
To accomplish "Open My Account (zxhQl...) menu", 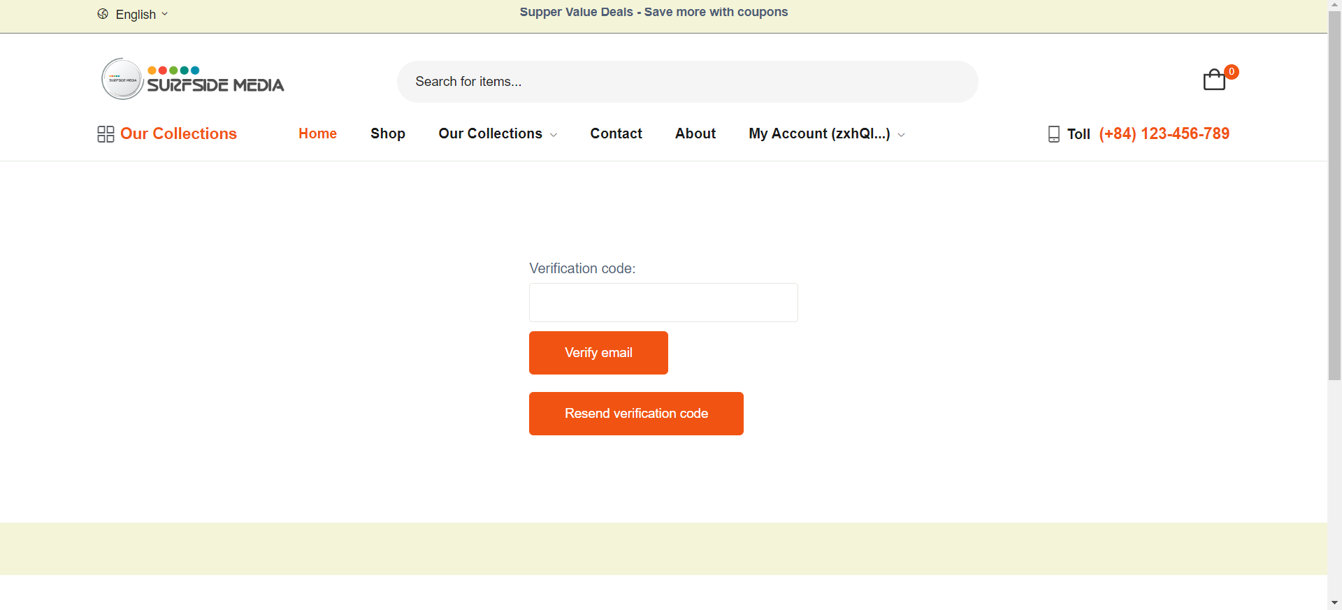I will pos(819,133).
